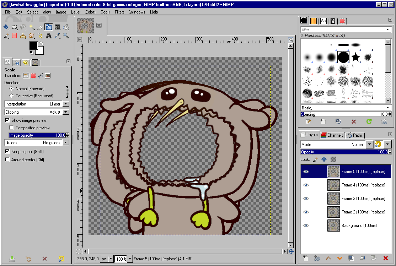Image resolution: width=396 pixels, height=266 pixels.
Task: Select the Rectangle Select tool
Action: [x=15, y=27]
